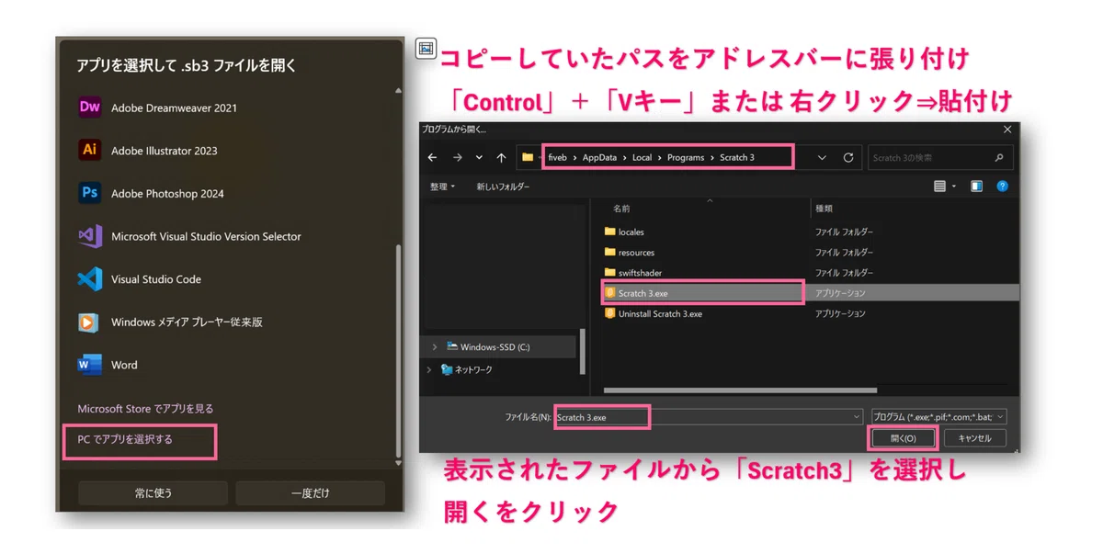Open the address bar history dropdown
The image size is (1103, 554).
click(x=822, y=157)
